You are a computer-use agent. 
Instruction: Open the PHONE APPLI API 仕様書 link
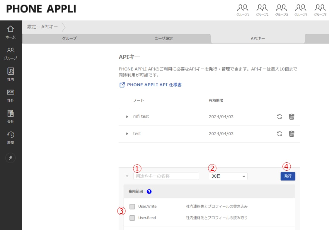[151, 85]
